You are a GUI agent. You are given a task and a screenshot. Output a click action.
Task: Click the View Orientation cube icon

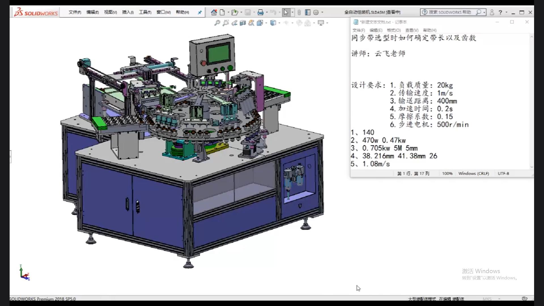[x=260, y=23]
